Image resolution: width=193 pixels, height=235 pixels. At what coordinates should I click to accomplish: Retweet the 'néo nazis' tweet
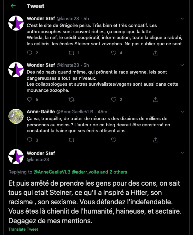point(71,100)
